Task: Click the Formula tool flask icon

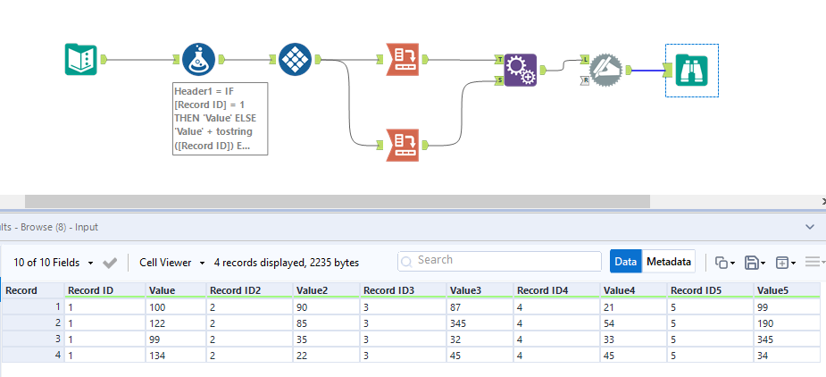Action: (x=199, y=60)
